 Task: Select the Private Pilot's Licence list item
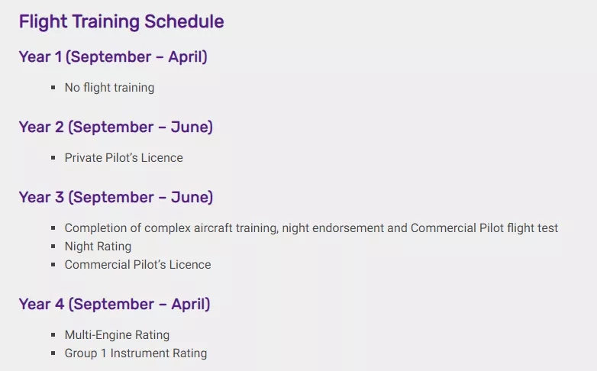click(124, 158)
